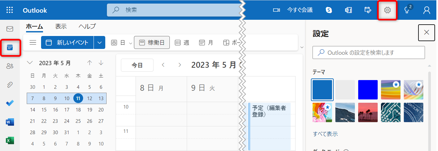This screenshot has width=438, height=151.
Task: Click 今すぐ会議 in the header
Action: (x=300, y=10)
